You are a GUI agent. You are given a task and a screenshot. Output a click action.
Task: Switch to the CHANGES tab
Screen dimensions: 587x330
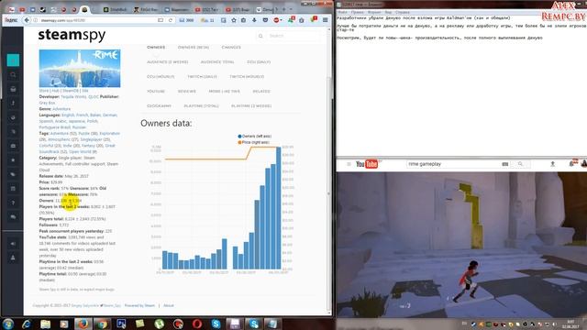click(231, 48)
